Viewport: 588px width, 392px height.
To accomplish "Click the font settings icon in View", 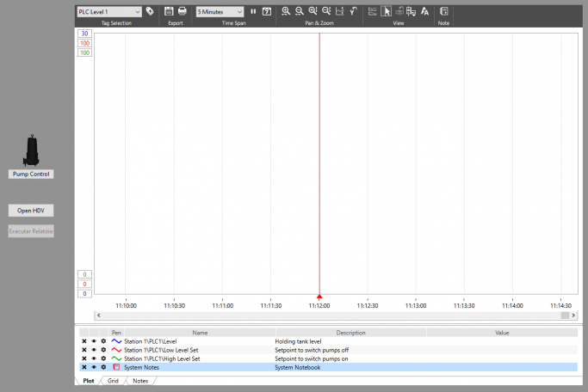I will tap(424, 11).
